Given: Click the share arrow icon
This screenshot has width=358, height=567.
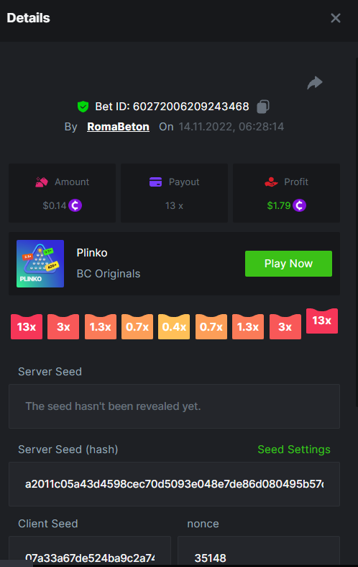Looking at the screenshot, I should tap(315, 83).
